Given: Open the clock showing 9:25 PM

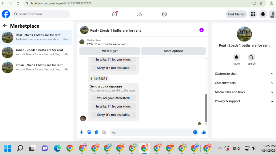Looking at the screenshot, I should point(268,148).
